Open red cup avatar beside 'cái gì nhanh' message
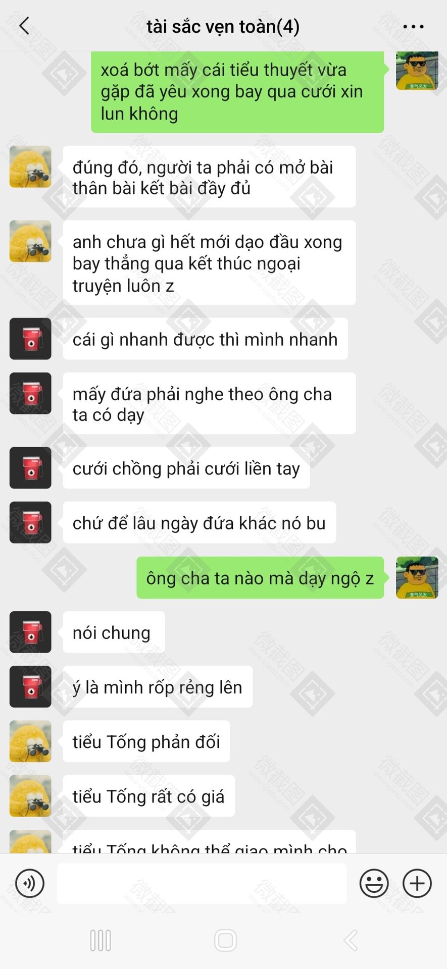The image size is (447, 969). click(30, 339)
